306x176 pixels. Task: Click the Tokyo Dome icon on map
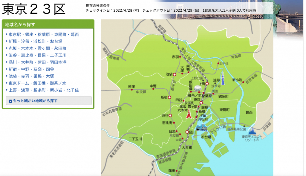coord(197,88)
